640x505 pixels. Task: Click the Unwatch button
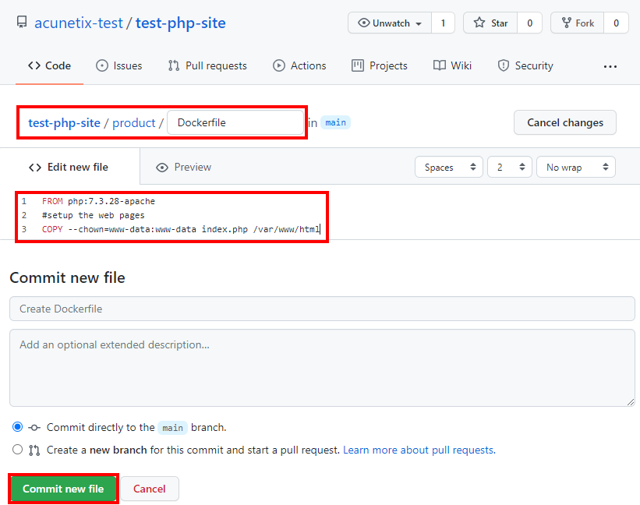point(390,23)
